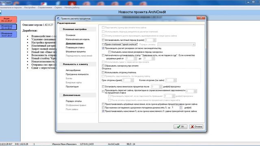
Task: Click the льготный период days stepper arrows
Action: (154, 40)
